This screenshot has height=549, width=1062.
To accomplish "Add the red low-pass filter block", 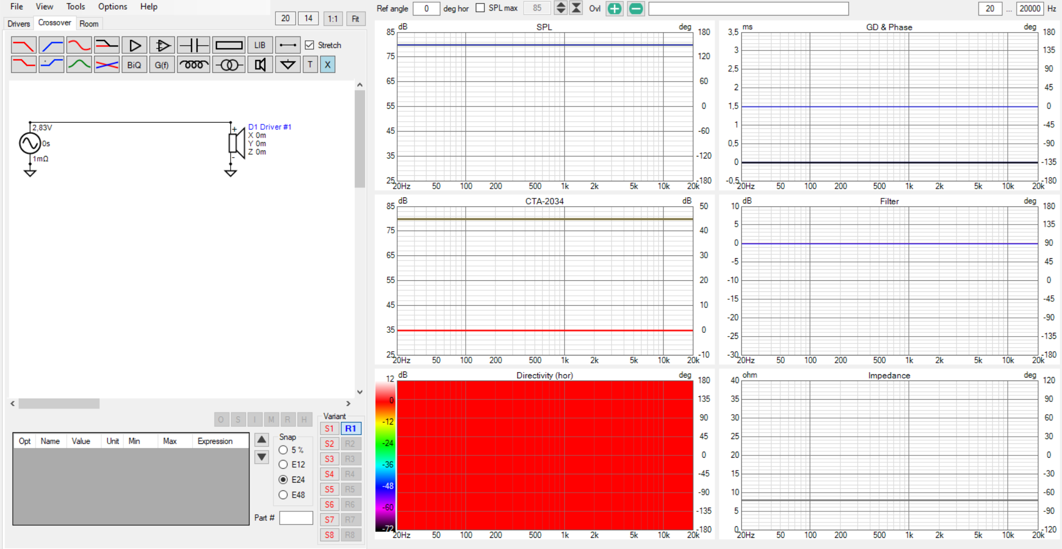I will pos(24,45).
